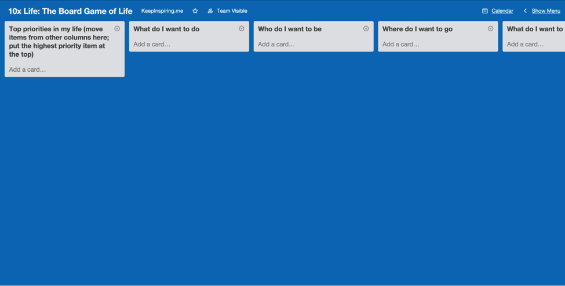
Task: Click Show Menu to open the sidebar
Action: click(x=545, y=11)
